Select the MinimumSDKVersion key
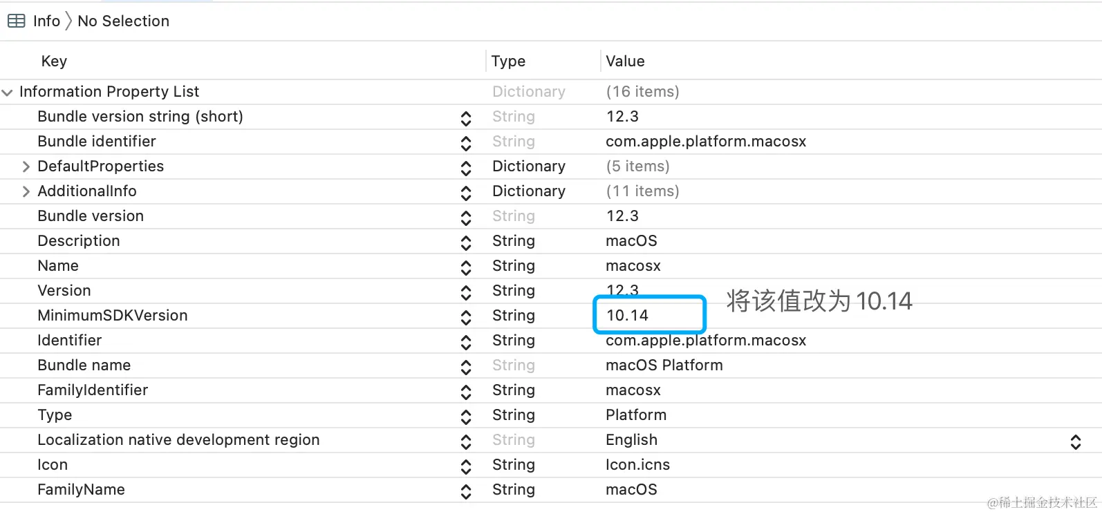 point(113,316)
